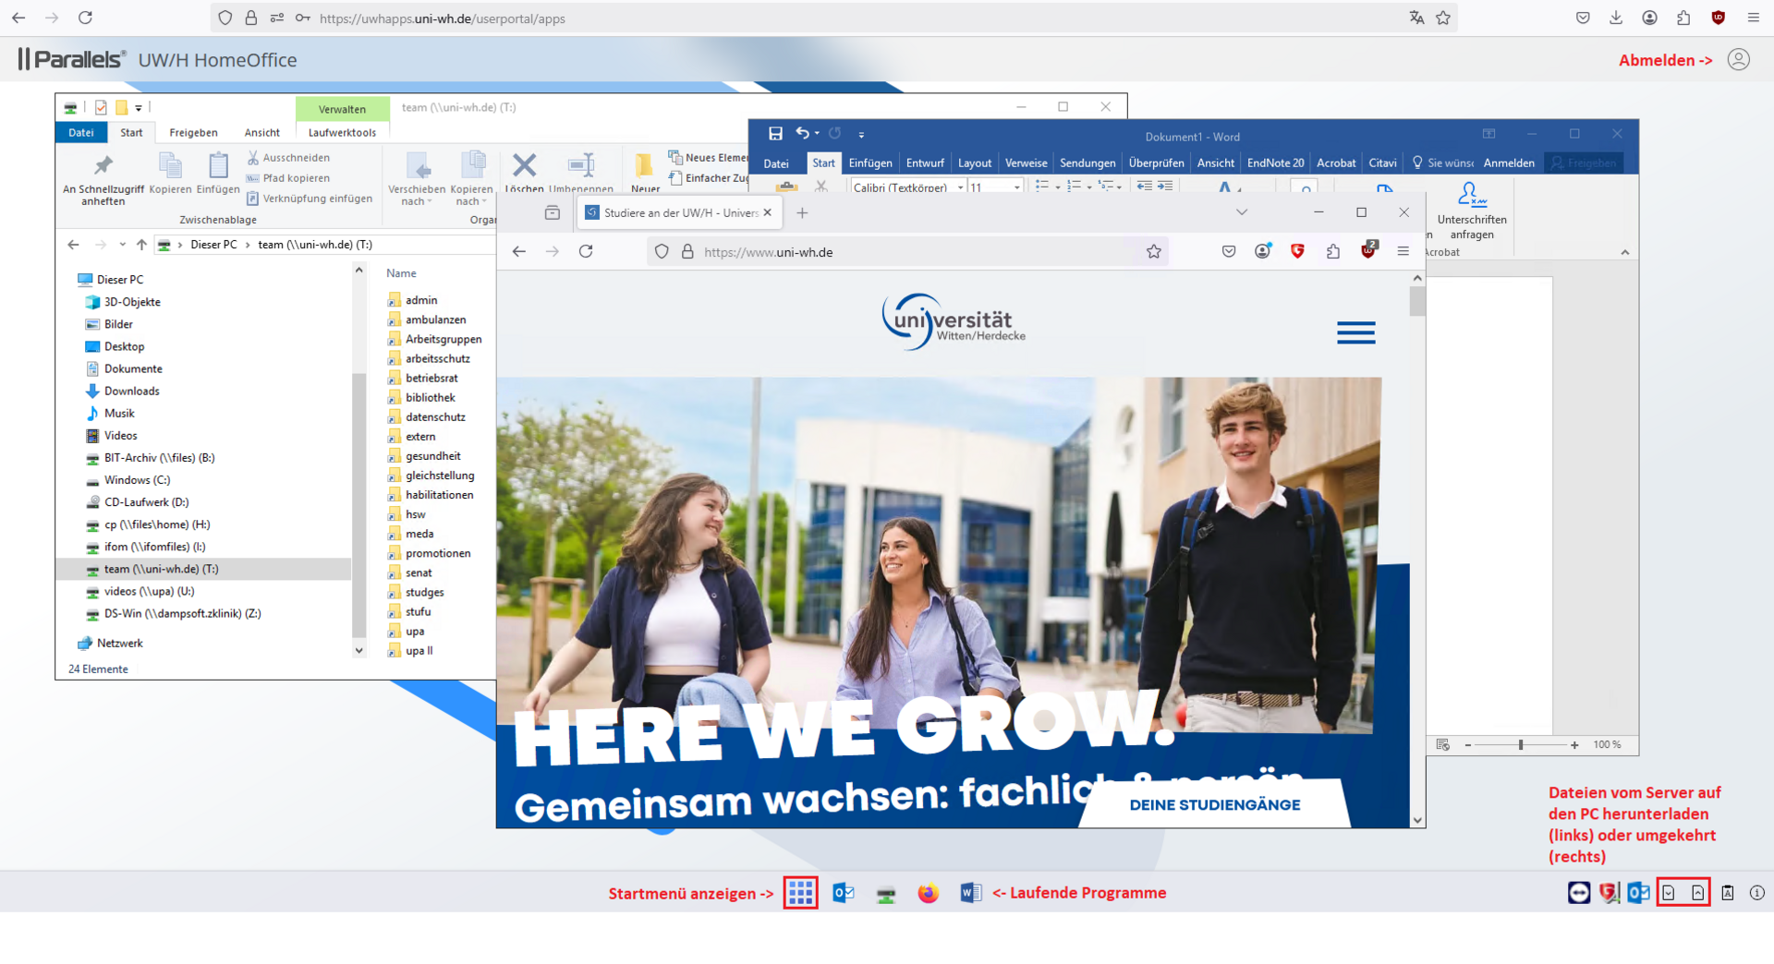Click the TeamViewer tray icon in portal taskbar

click(x=1579, y=893)
